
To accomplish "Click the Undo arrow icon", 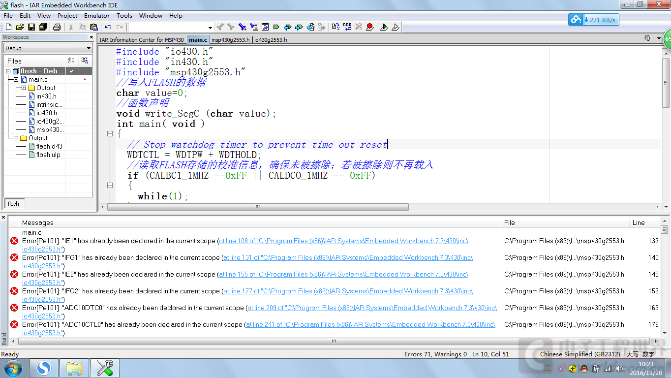I will 108,27.
